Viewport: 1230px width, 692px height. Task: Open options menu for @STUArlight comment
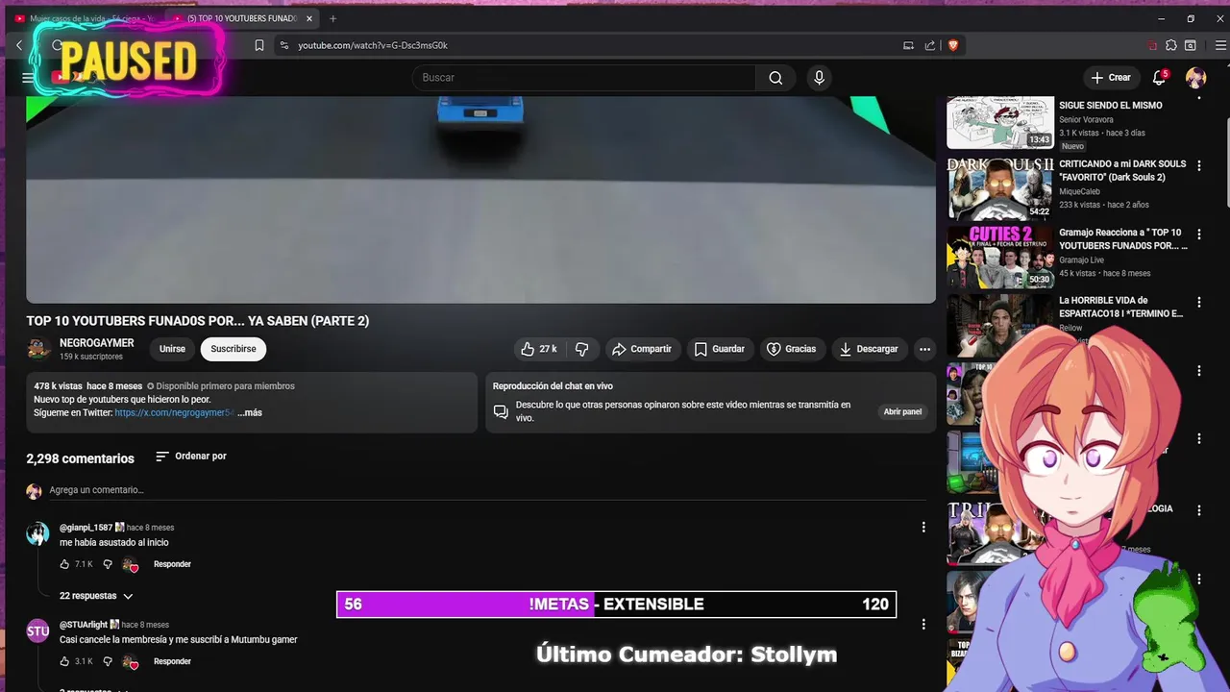pos(923,624)
